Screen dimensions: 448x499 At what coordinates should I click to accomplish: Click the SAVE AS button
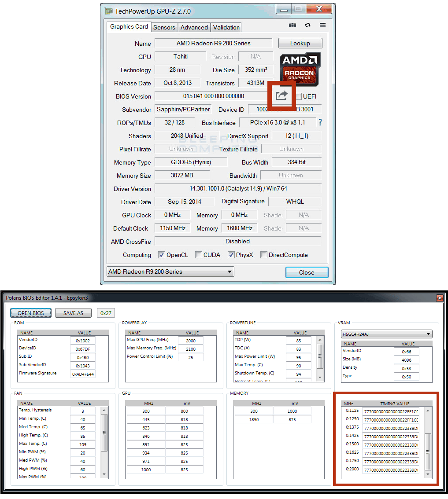click(73, 313)
